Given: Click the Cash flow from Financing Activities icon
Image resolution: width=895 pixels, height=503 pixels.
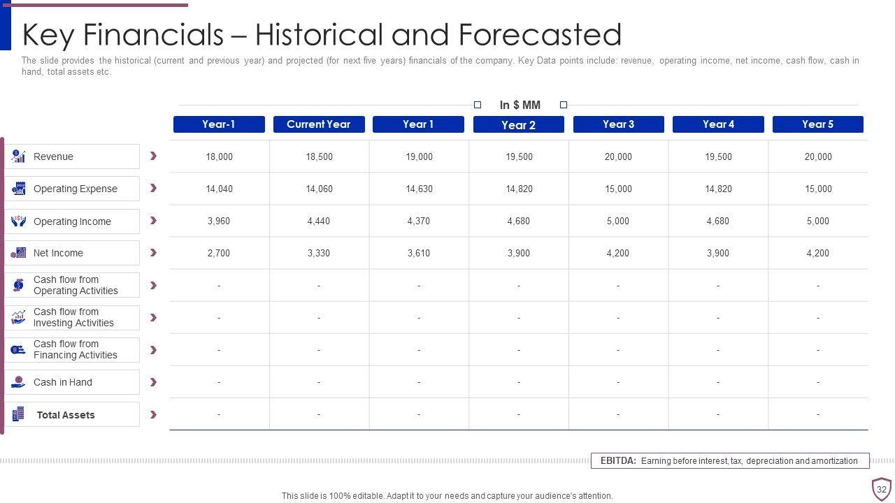Looking at the screenshot, I should (x=18, y=350).
